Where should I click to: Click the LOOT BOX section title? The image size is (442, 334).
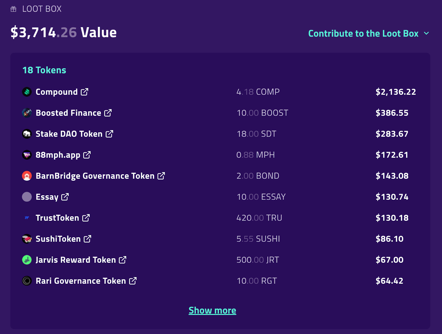42,9
